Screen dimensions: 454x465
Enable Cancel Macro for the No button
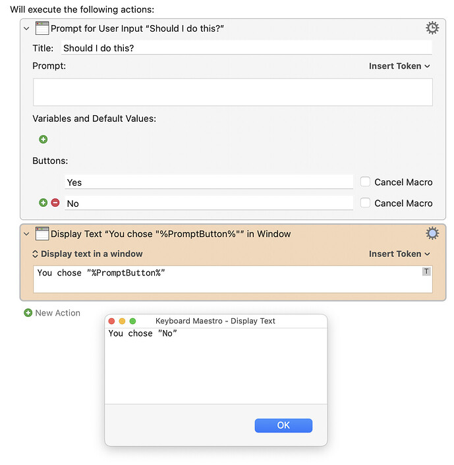(x=366, y=203)
